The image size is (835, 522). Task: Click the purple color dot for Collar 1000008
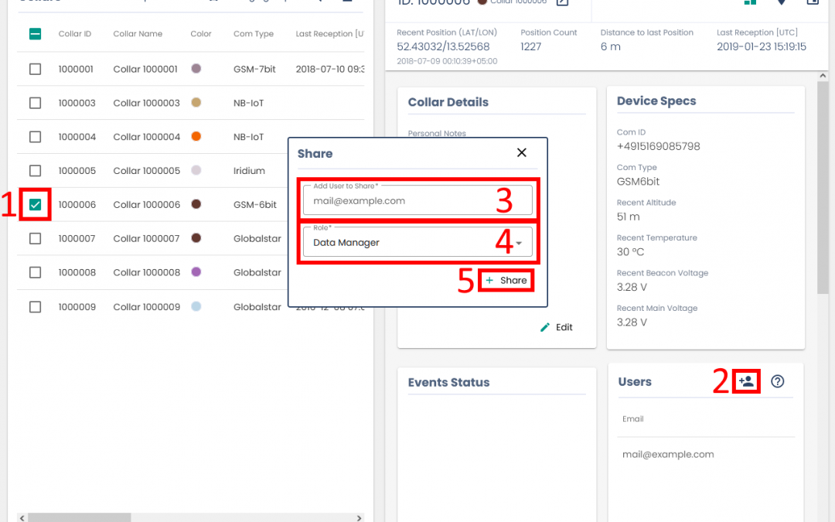click(196, 272)
